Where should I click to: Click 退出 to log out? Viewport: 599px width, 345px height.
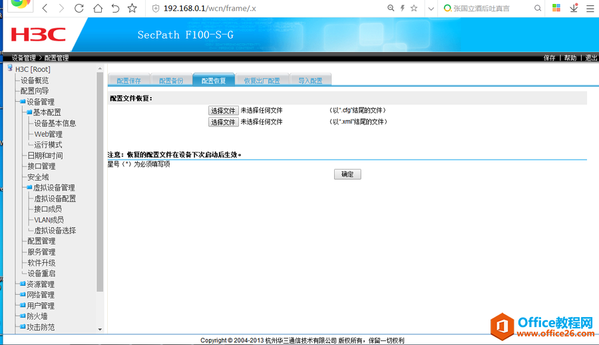[x=591, y=58]
